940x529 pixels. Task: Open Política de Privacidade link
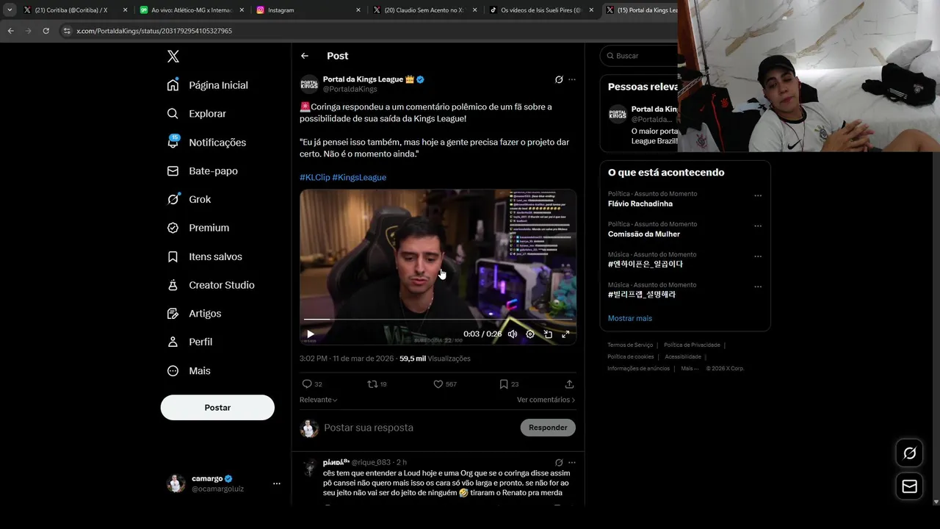[692, 345]
